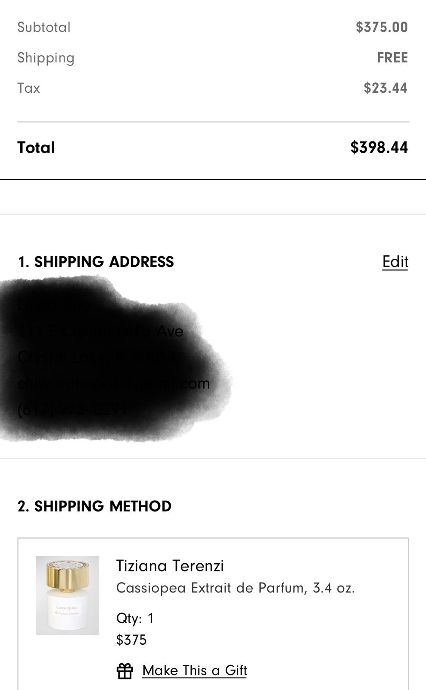The width and height of the screenshot is (426, 690).
Task: Click the Shipping Method section heading
Action: click(94, 506)
